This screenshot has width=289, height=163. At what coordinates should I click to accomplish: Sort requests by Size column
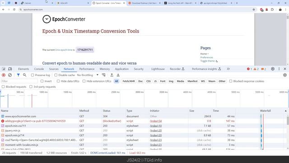200,110
